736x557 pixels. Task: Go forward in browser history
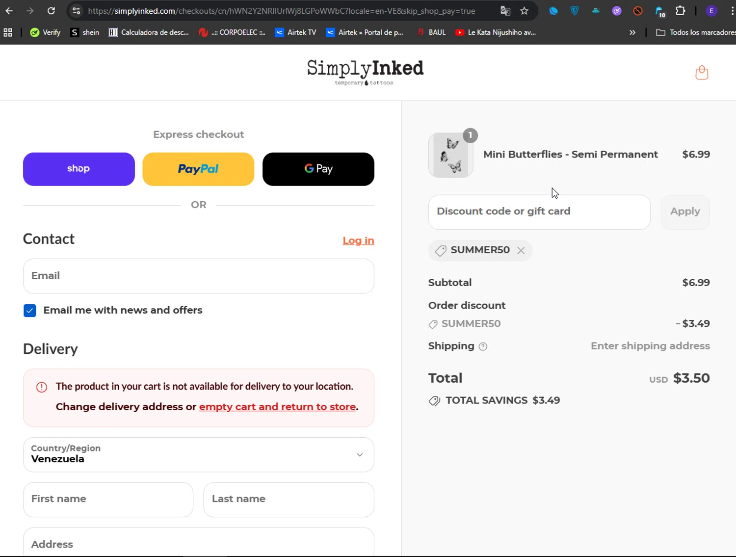(30, 11)
